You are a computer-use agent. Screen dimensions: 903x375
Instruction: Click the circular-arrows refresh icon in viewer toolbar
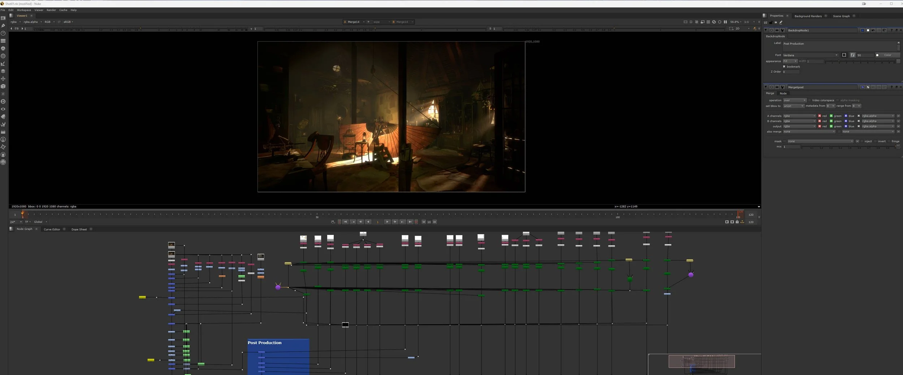(x=714, y=22)
